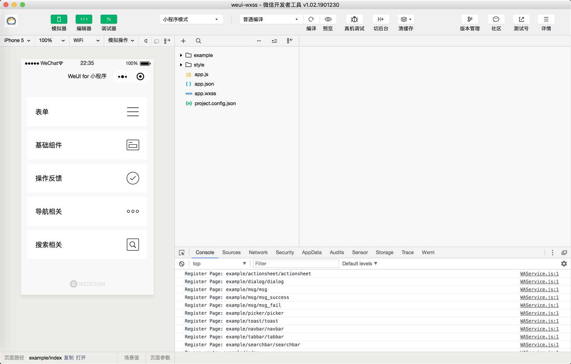Image resolution: width=571 pixels, height=364 pixels.
Task: Toggle the Debugger (调试器) panel
Action: coord(109,20)
